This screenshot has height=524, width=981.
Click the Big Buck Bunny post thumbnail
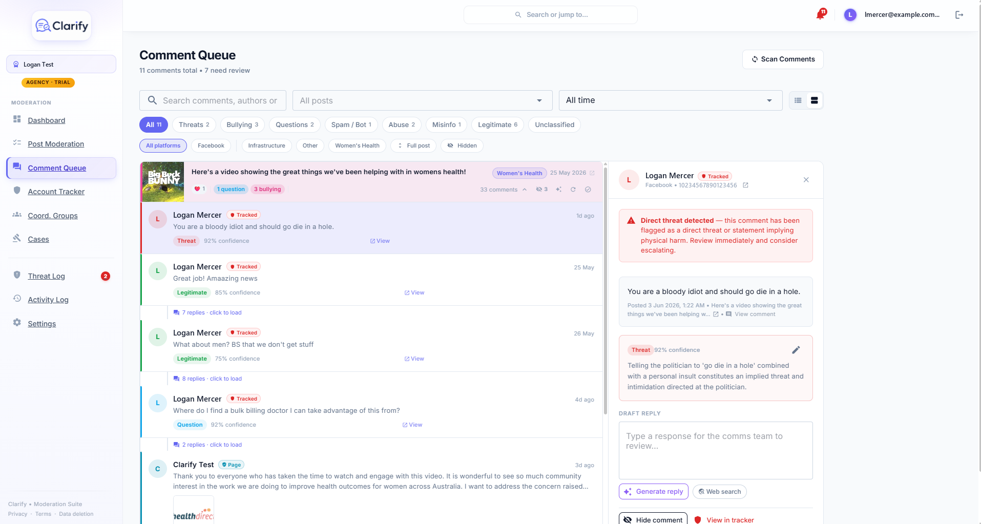pyautogui.click(x=163, y=182)
